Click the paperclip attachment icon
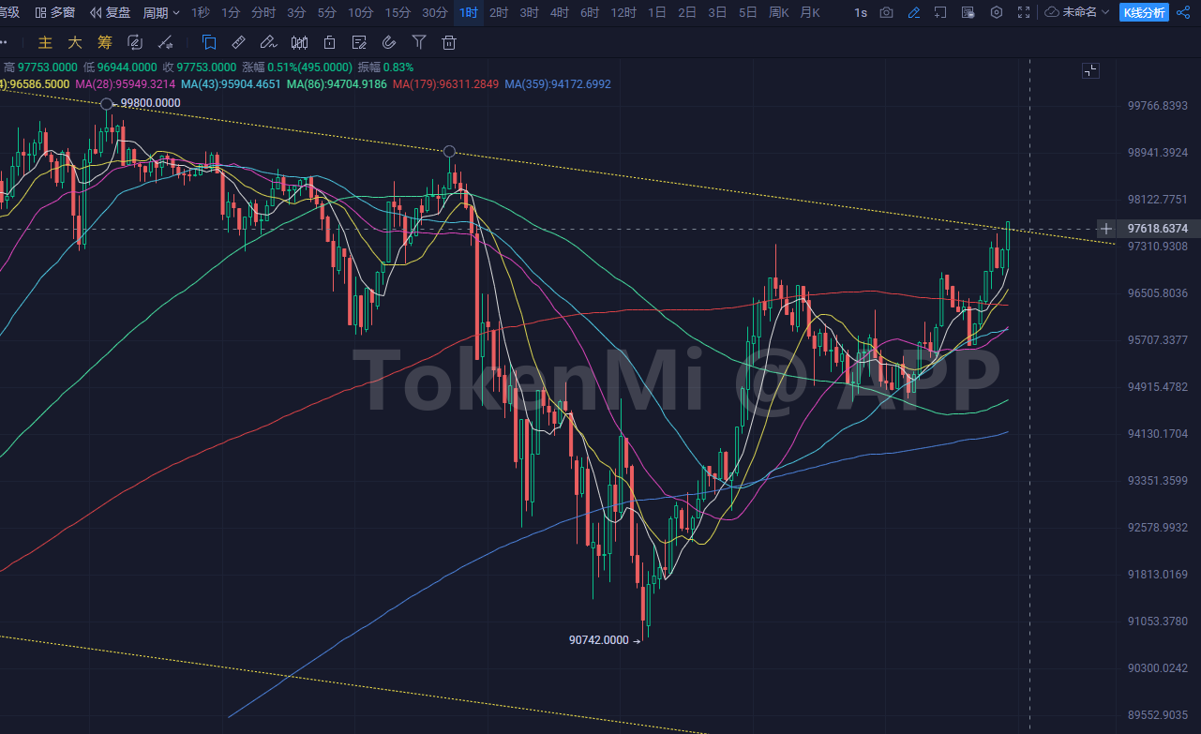Screen dimensions: 1201x734 389,43
